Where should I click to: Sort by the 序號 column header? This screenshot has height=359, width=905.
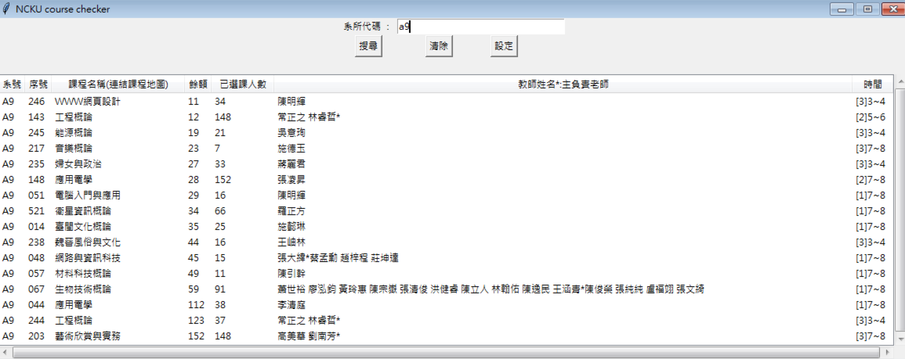[x=38, y=84]
